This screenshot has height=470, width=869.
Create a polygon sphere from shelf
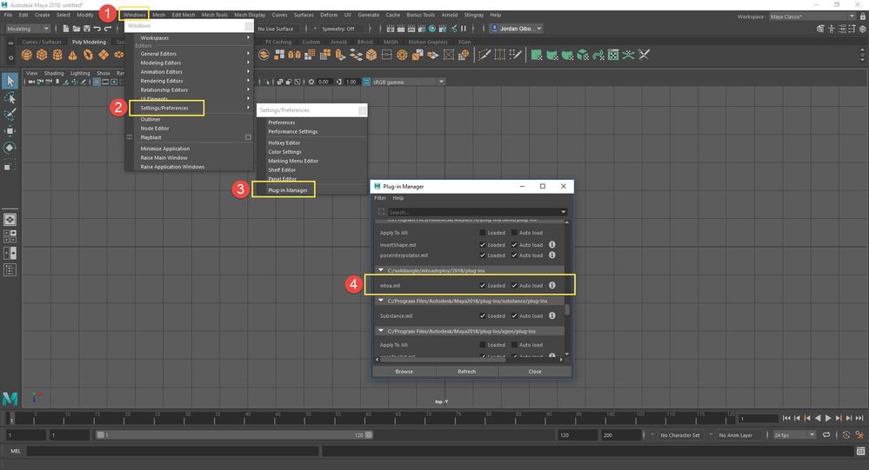pyautogui.click(x=27, y=55)
